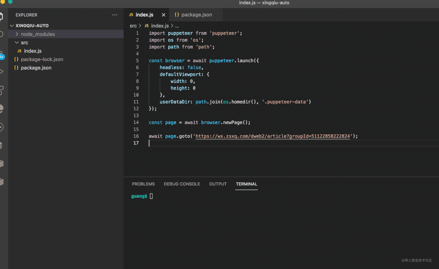Click 'defaultViewport' on line 7

coord(180,74)
